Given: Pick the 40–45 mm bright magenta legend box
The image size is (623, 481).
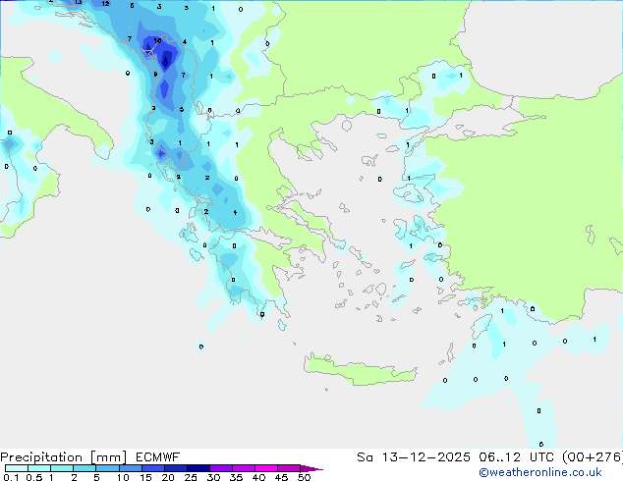Looking at the screenshot, I should [x=266, y=468].
